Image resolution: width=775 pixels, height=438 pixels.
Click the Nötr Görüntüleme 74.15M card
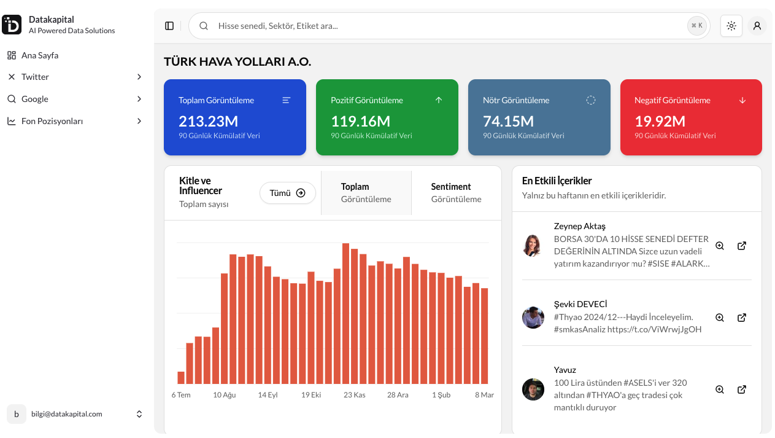[539, 117]
